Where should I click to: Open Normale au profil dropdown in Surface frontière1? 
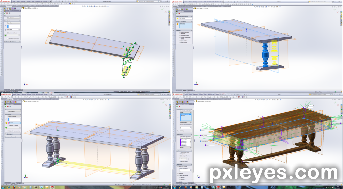coord(186,122)
